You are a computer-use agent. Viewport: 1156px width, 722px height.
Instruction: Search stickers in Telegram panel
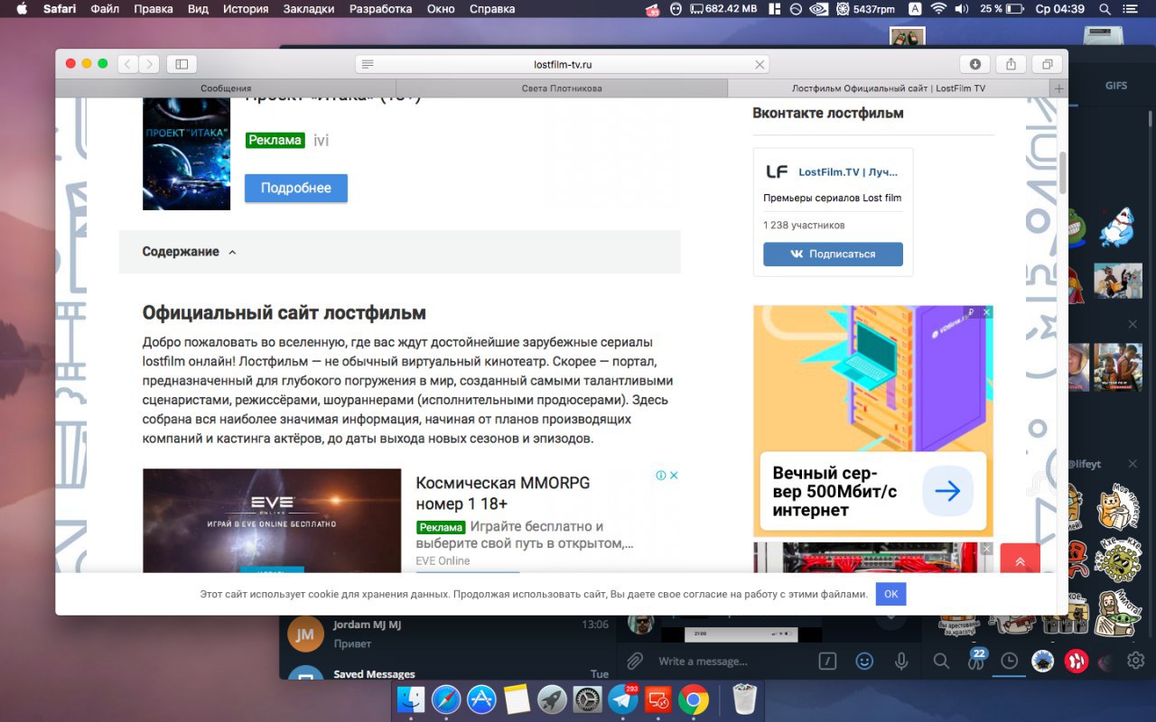pos(941,662)
